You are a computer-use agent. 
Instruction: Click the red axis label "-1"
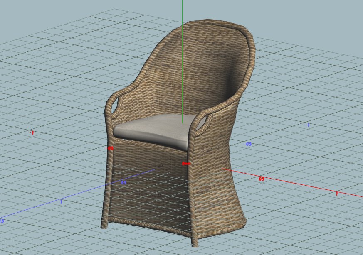pyautogui.click(x=32, y=133)
